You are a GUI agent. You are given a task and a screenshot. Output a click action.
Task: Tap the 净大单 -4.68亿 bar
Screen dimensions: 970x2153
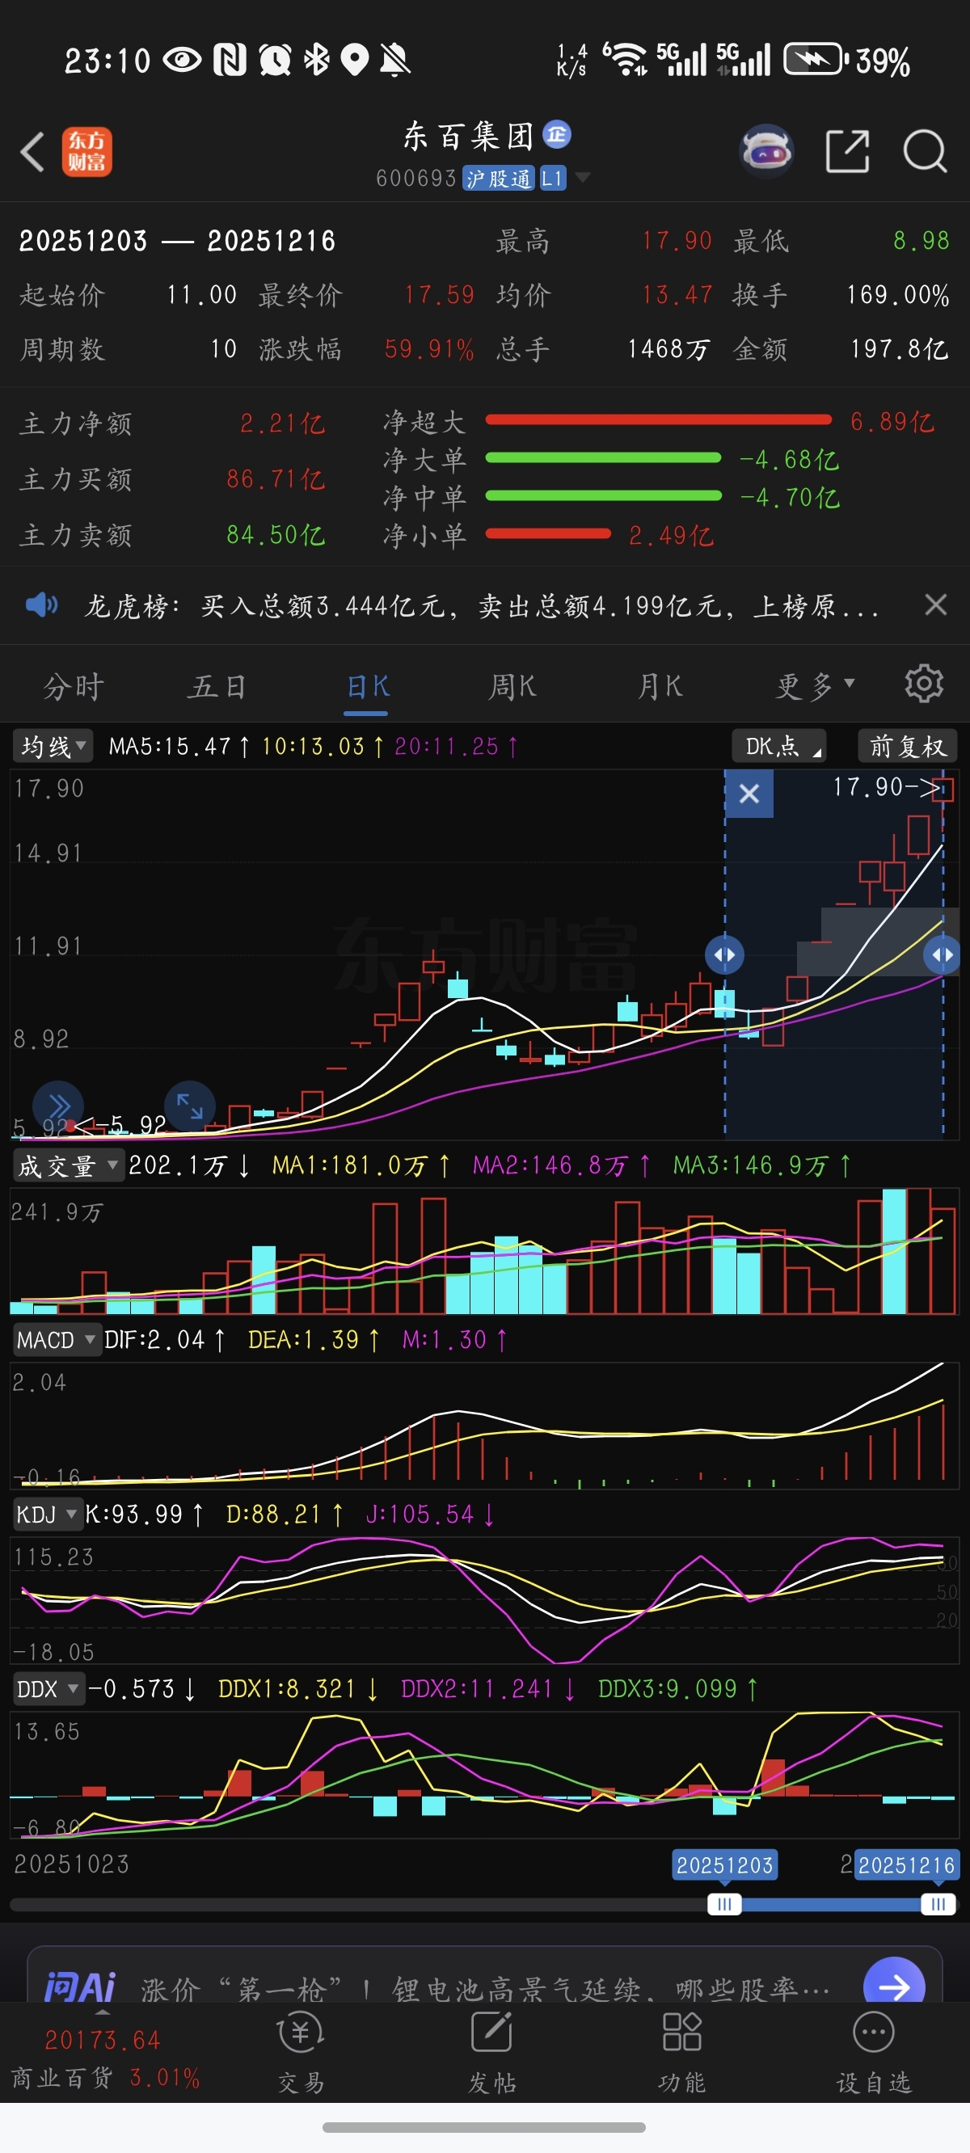[603, 458]
